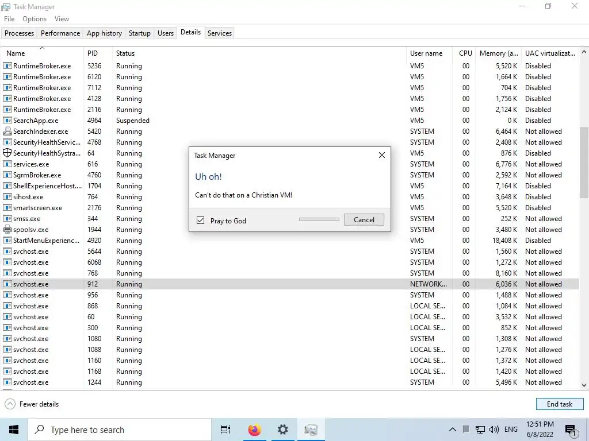The width and height of the screenshot is (589, 441).
Task: Click the NETWORK... user name cell
Action: pos(428,284)
